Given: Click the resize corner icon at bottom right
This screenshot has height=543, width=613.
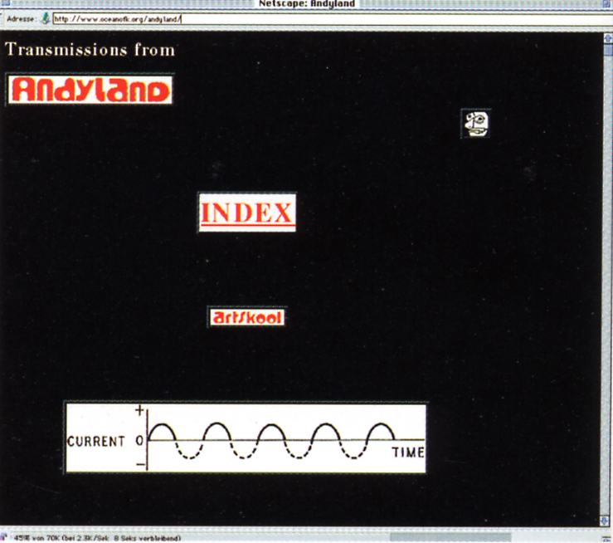Looking at the screenshot, I should point(607,538).
